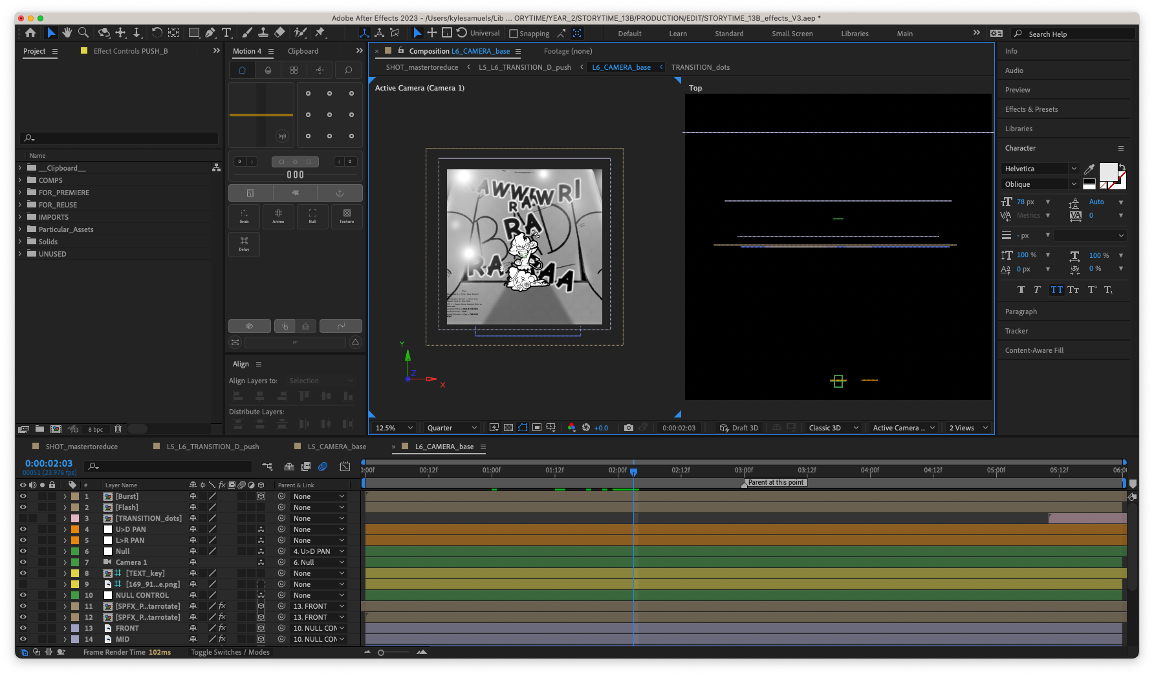The height and width of the screenshot is (676, 1154).
Task: Click the eyedropper in Character panel
Action: click(x=1089, y=169)
